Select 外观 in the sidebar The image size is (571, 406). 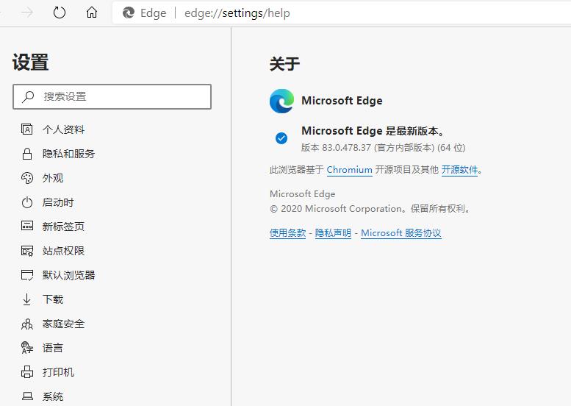click(53, 178)
